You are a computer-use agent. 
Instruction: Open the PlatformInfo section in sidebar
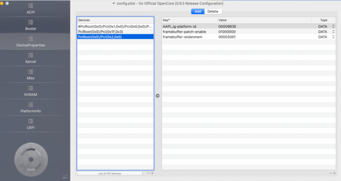(31, 108)
